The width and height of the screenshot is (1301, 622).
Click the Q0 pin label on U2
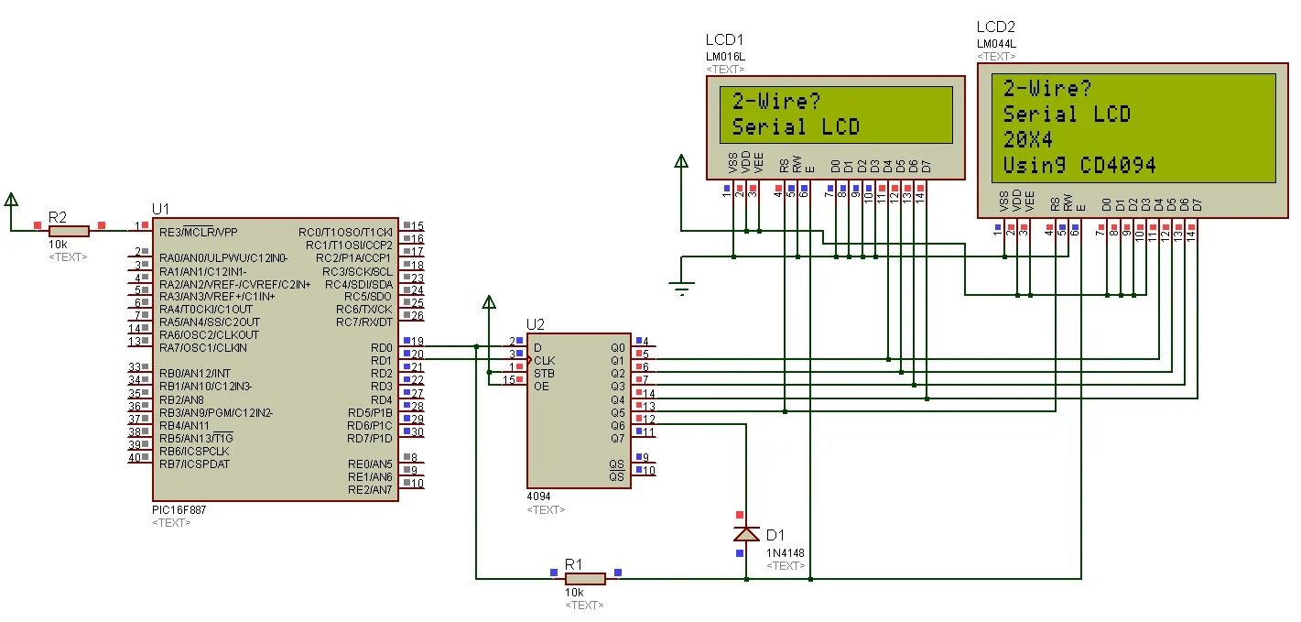click(617, 348)
